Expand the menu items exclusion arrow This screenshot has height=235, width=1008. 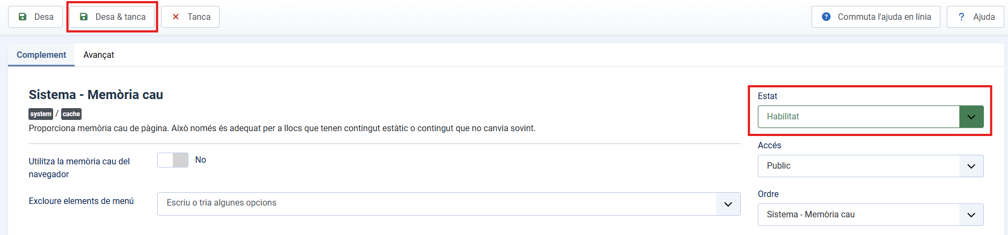click(x=728, y=204)
